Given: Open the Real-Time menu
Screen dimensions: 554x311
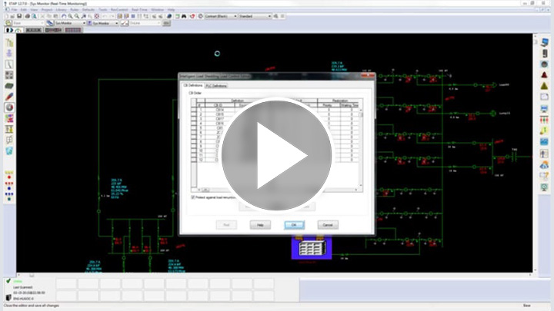Looking at the screenshot, I should [139, 9].
